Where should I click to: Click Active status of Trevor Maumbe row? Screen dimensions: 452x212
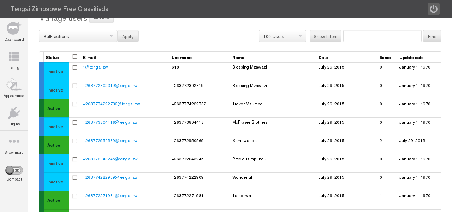pos(56,108)
